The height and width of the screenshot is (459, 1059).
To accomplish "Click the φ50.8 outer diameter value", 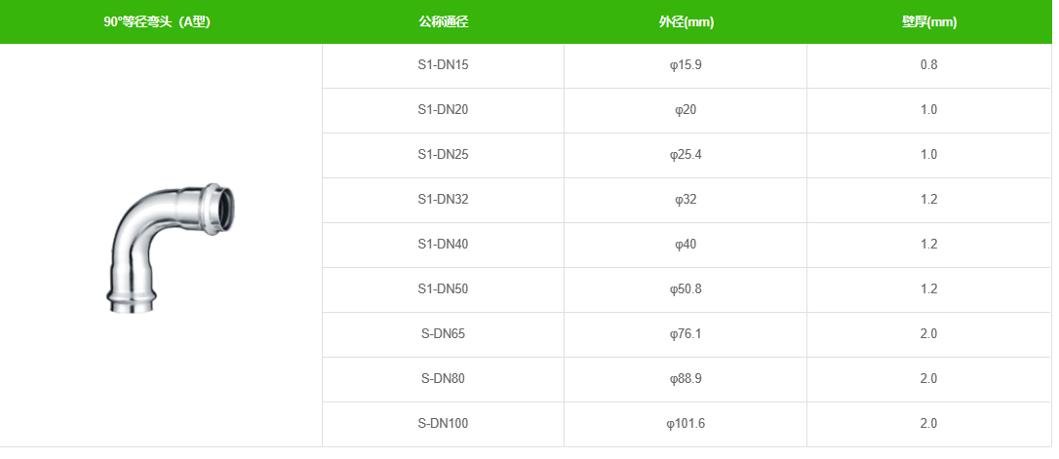I will [x=686, y=289].
